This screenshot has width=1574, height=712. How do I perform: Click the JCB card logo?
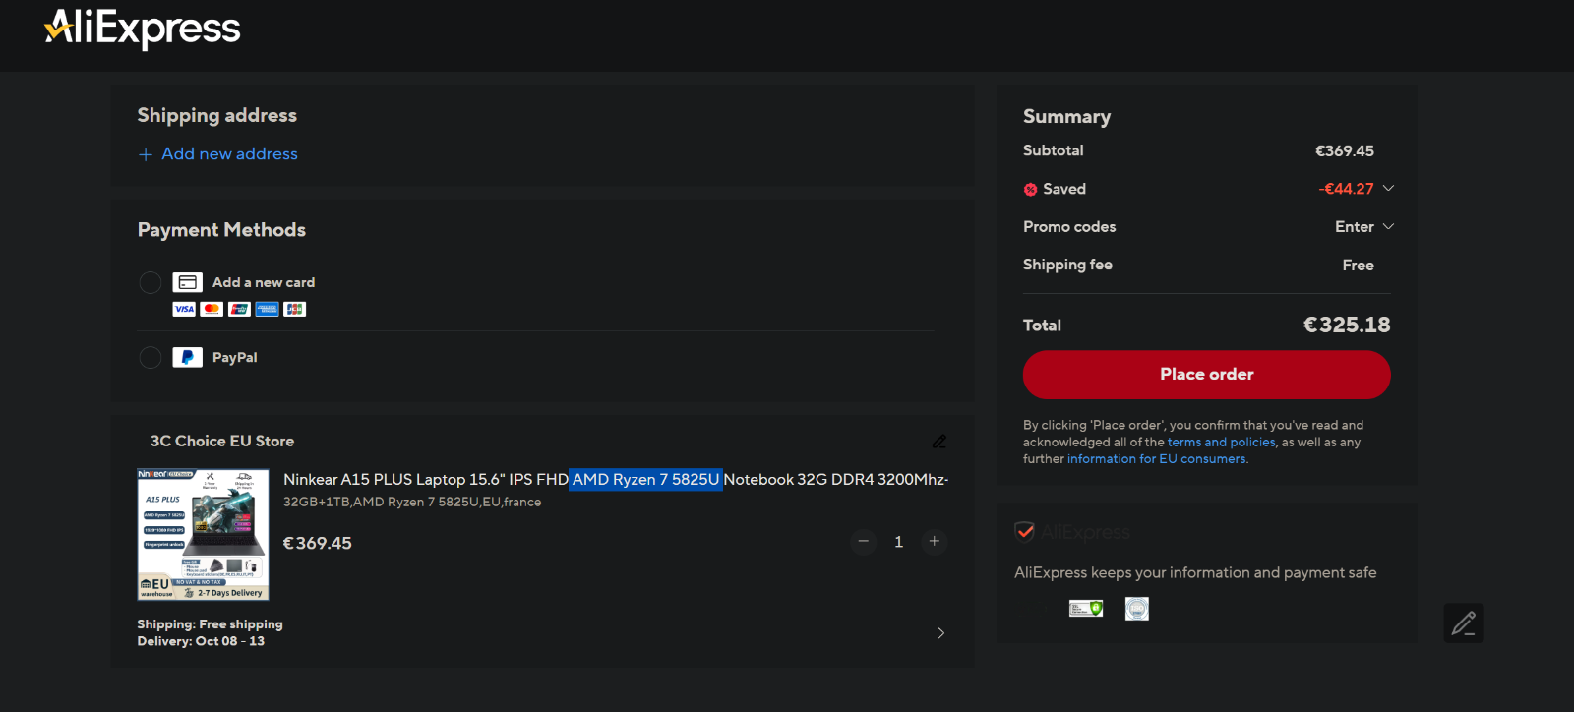click(294, 309)
